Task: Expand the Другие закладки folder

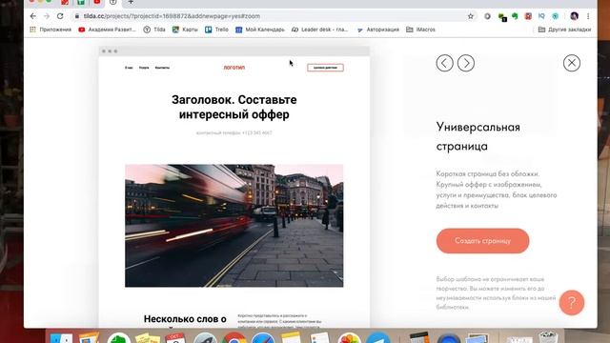Action: (564, 30)
